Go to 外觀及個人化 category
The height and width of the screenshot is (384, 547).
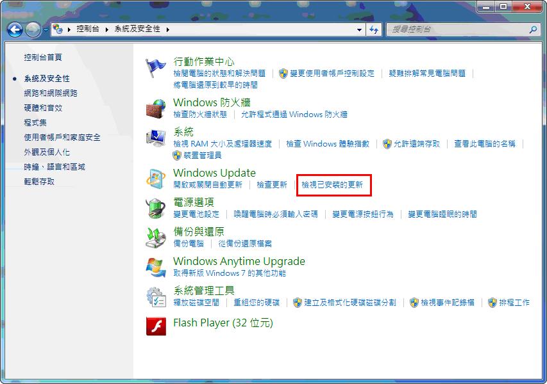(x=47, y=152)
